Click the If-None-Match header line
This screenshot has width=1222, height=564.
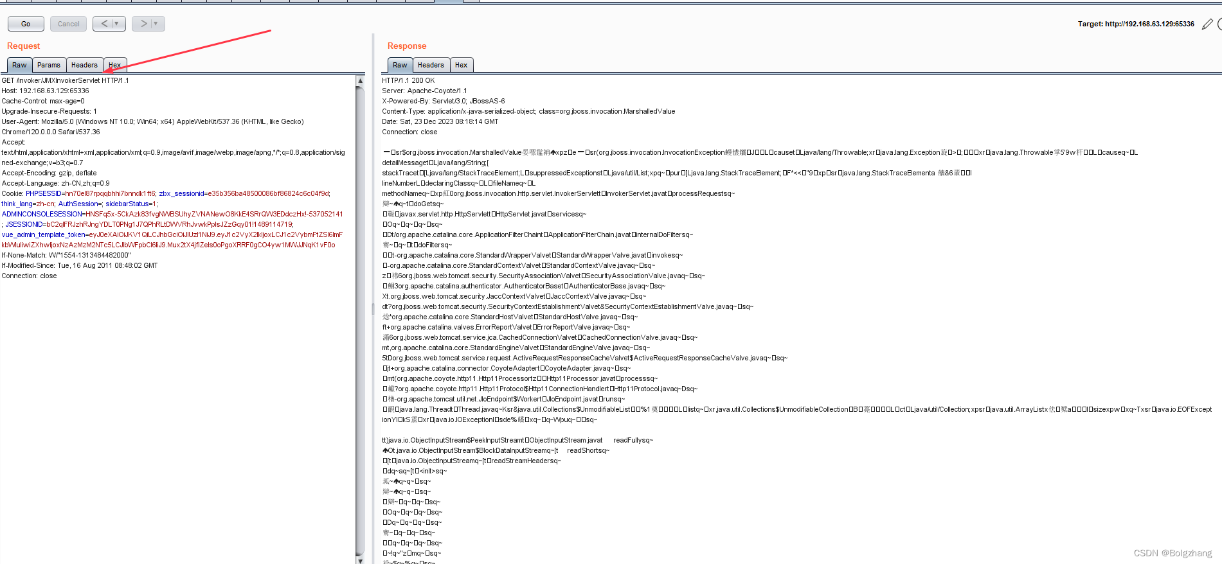click(66, 255)
